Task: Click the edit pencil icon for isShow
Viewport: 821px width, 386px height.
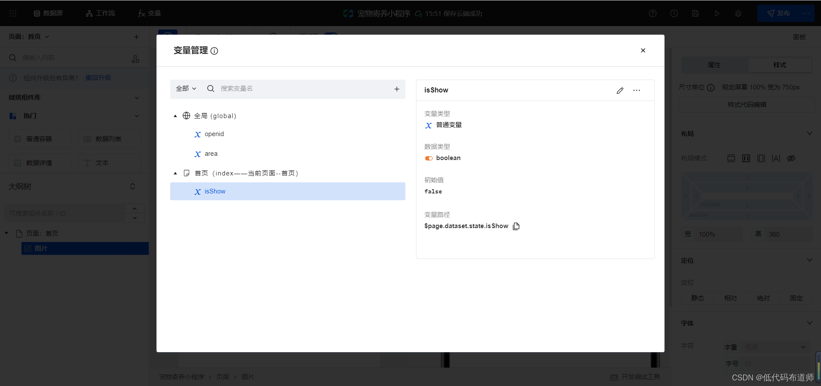Action: (x=620, y=90)
